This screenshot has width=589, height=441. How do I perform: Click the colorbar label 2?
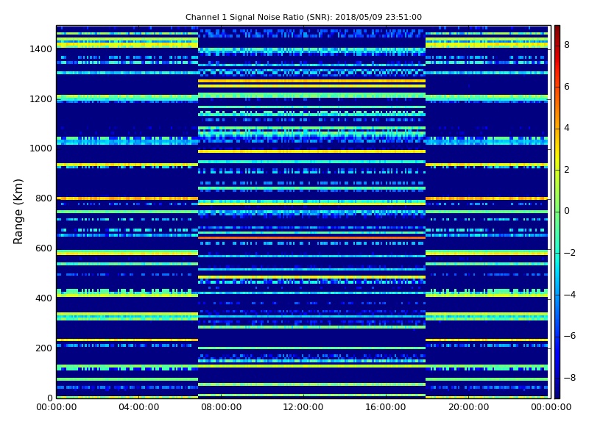(x=567, y=170)
